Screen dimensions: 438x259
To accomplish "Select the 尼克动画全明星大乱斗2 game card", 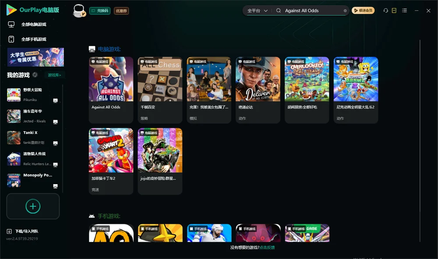I will (x=356, y=90).
